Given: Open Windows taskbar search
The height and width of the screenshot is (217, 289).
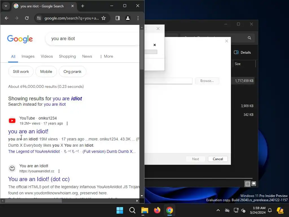Looking at the screenshot, I should pos(132,210).
